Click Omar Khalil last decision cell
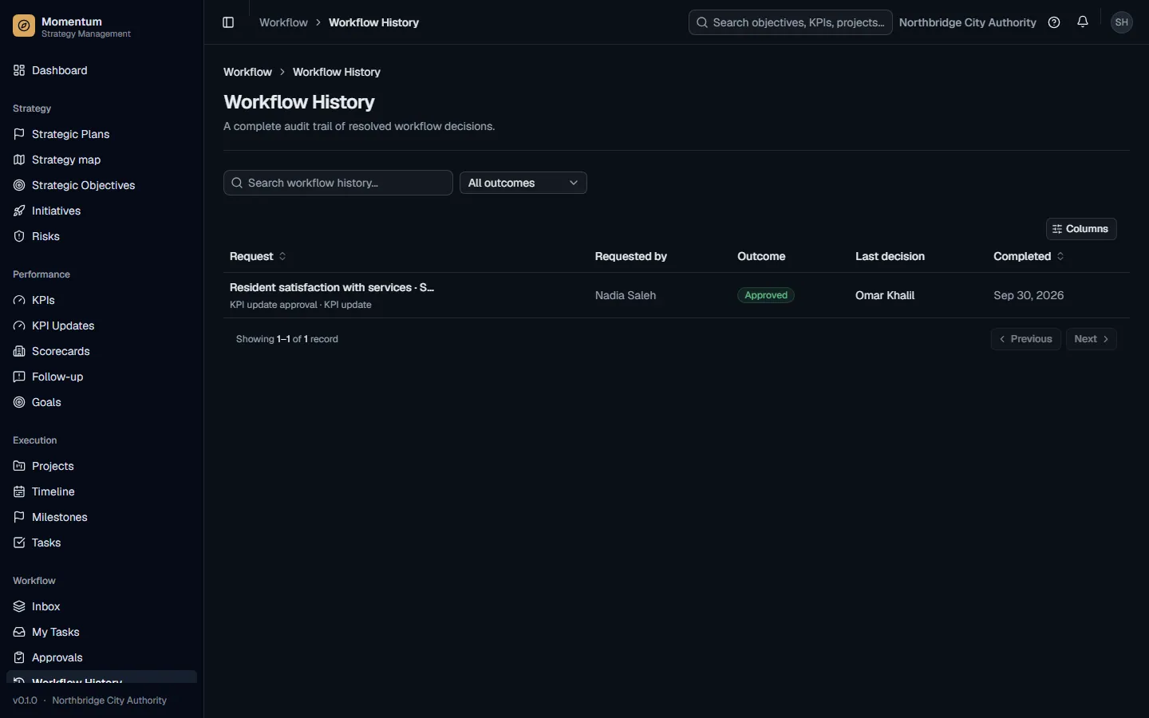 click(885, 295)
